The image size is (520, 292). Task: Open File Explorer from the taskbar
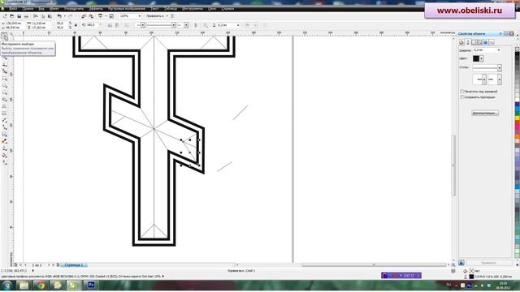tap(24, 285)
